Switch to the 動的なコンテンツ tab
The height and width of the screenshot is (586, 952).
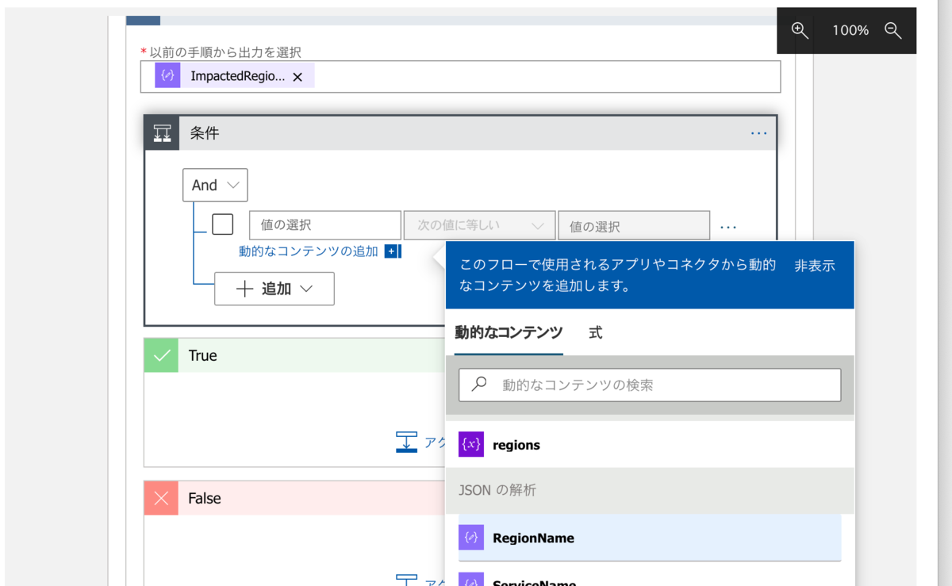509,333
